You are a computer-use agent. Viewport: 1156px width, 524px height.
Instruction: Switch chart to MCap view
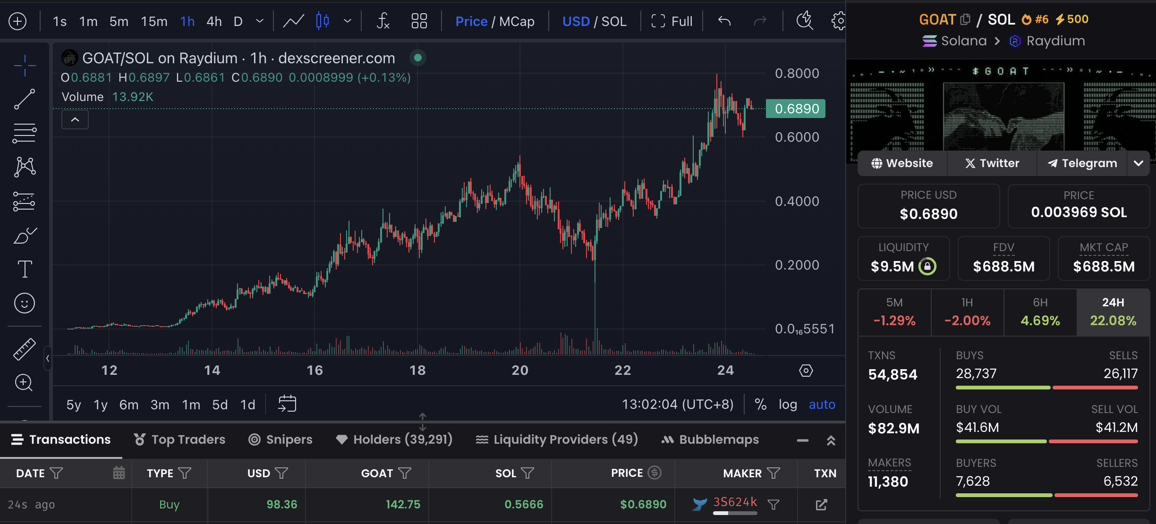coord(517,21)
